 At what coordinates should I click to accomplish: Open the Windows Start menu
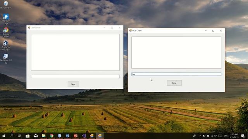coord(4,136)
